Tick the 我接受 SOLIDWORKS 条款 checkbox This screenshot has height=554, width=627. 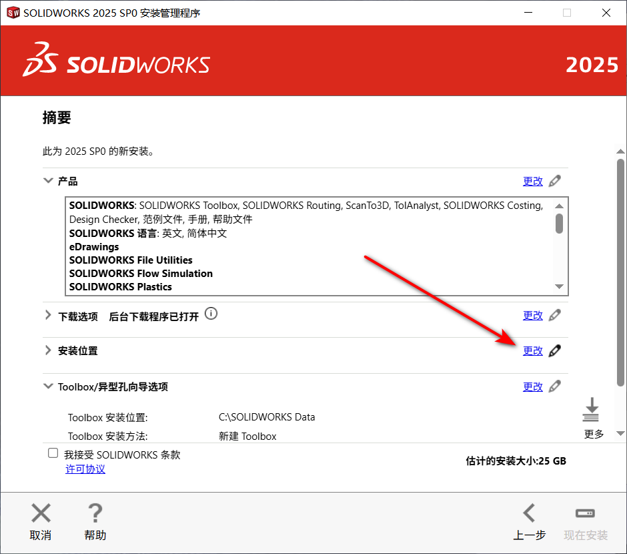coord(53,454)
